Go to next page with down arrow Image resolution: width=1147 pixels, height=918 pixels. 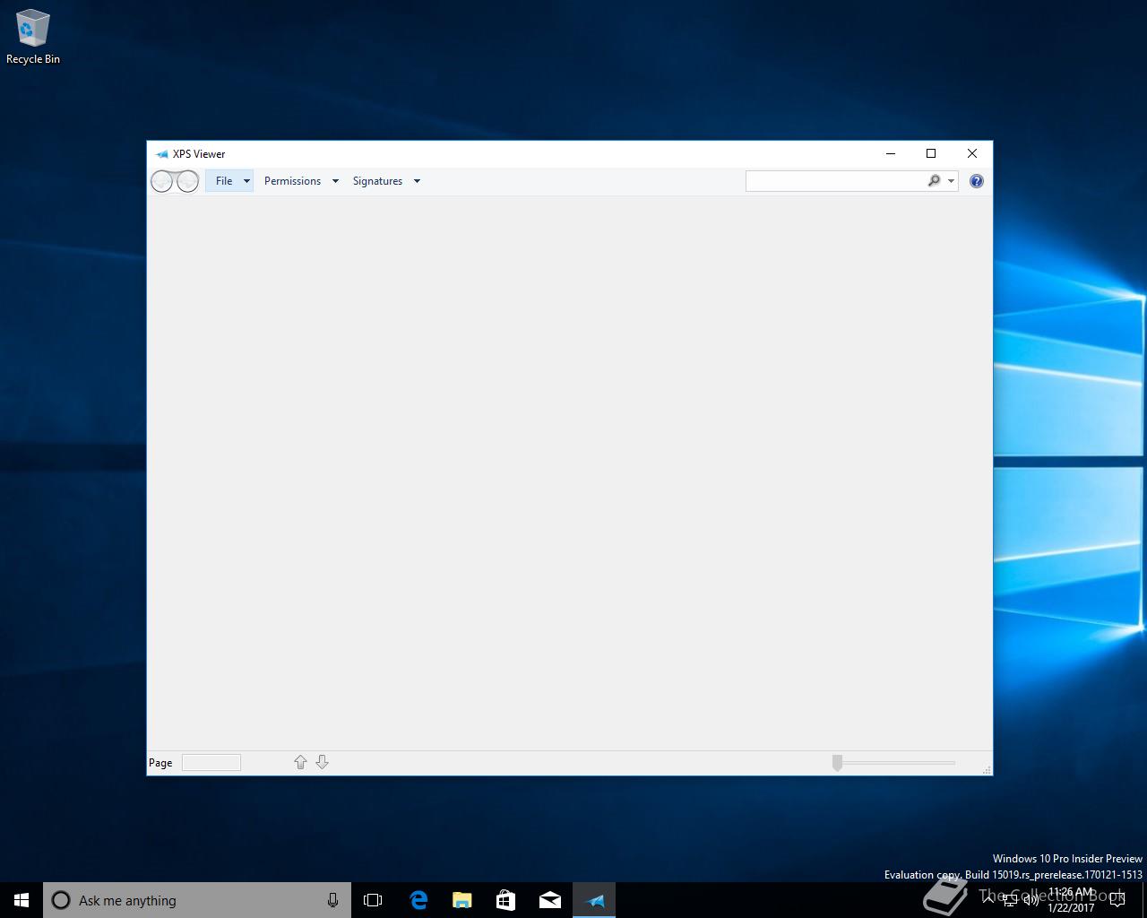pos(322,762)
